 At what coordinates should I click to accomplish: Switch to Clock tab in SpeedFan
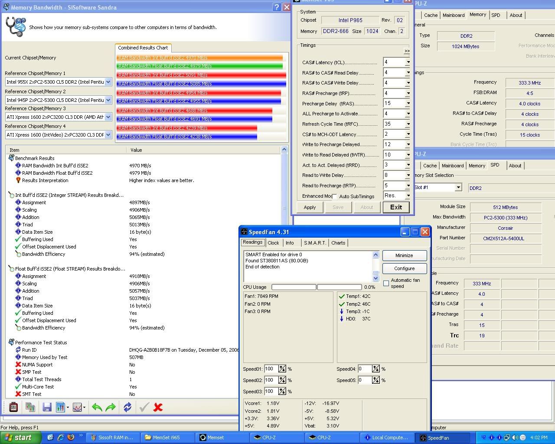pyautogui.click(x=274, y=243)
